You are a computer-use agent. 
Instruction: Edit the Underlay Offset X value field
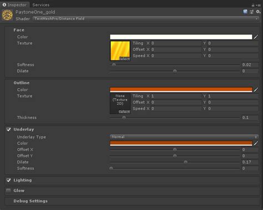click(250, 150)
